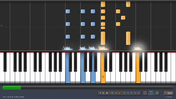Fast-forward the song
Screen dimensions: 176x99
tap(135, 93)
